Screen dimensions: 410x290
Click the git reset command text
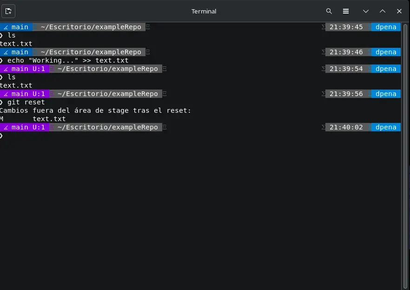pos(26,102)
